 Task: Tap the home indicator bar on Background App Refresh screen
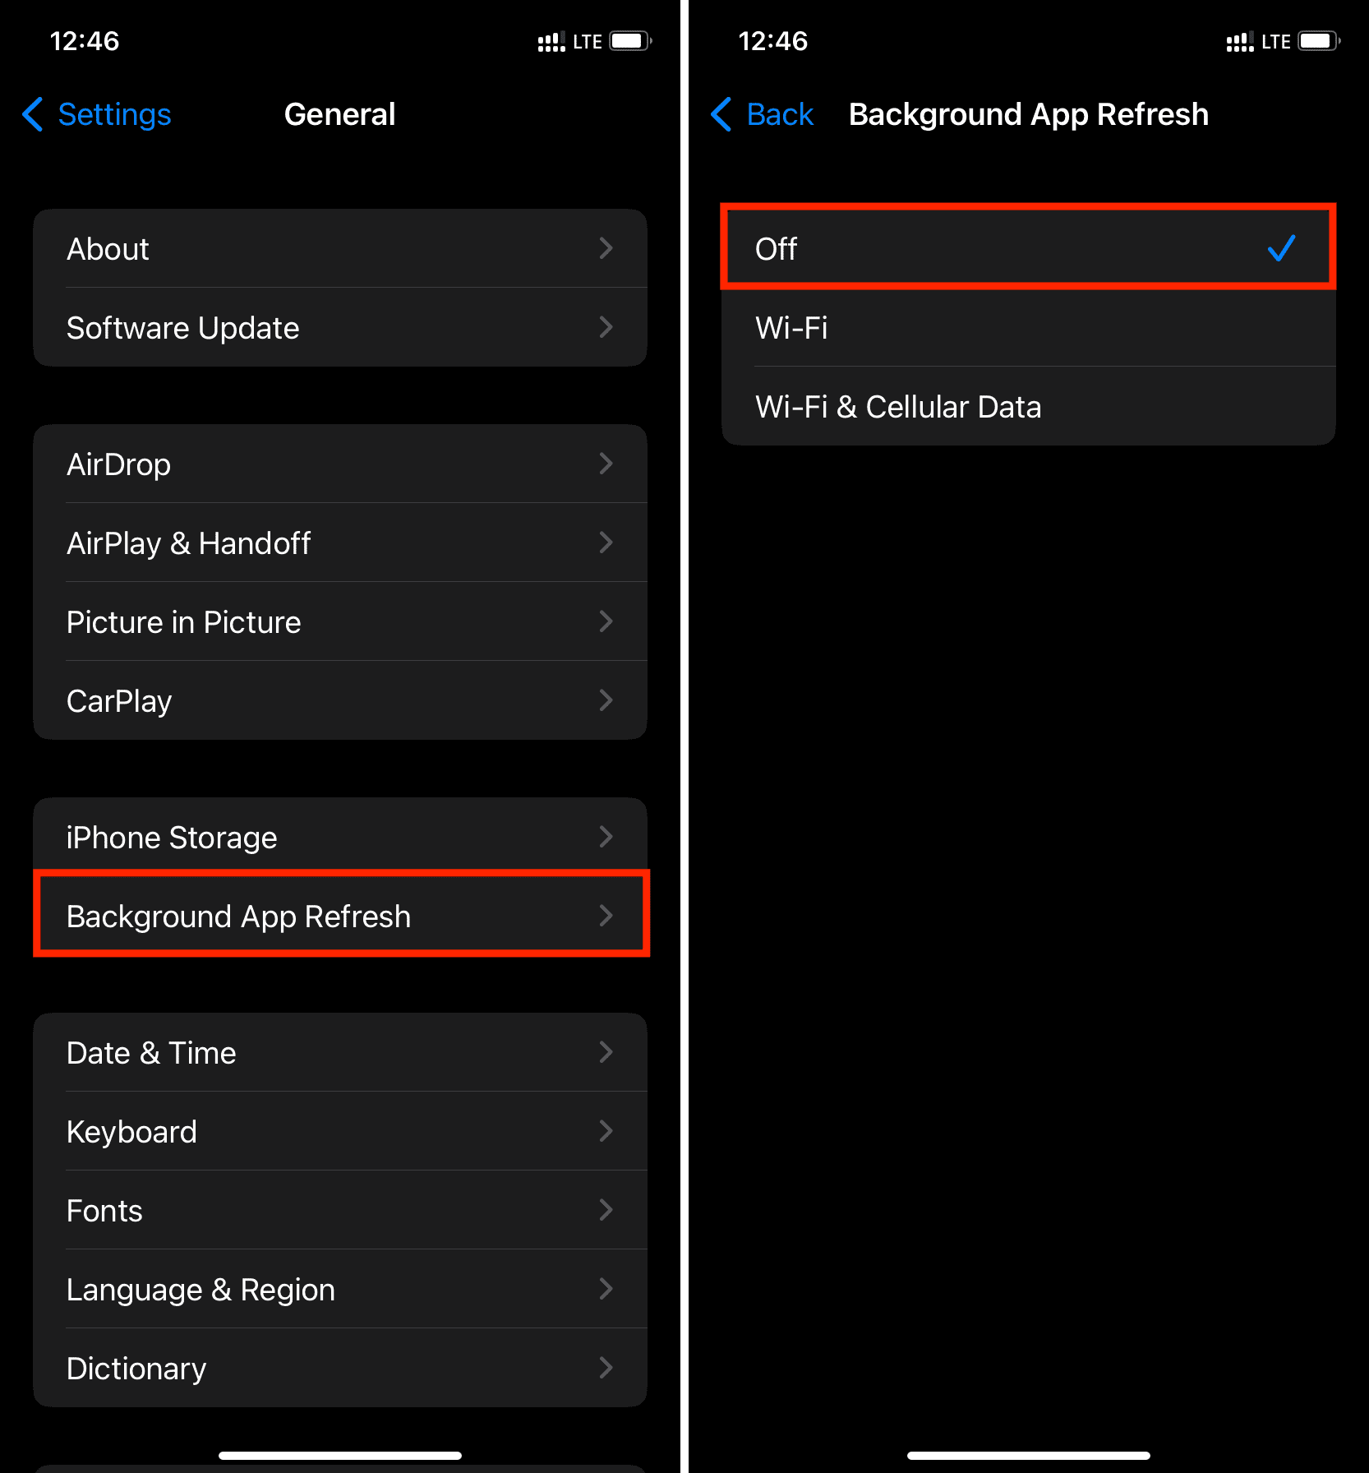(1029, 1456)
